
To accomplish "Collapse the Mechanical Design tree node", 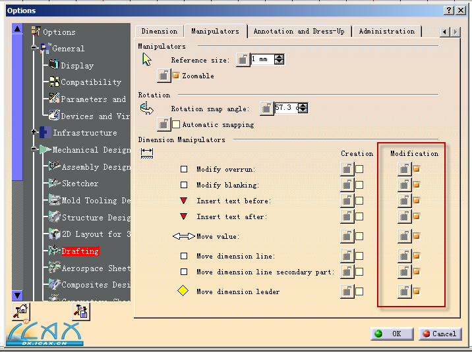I will pos(34,149).
